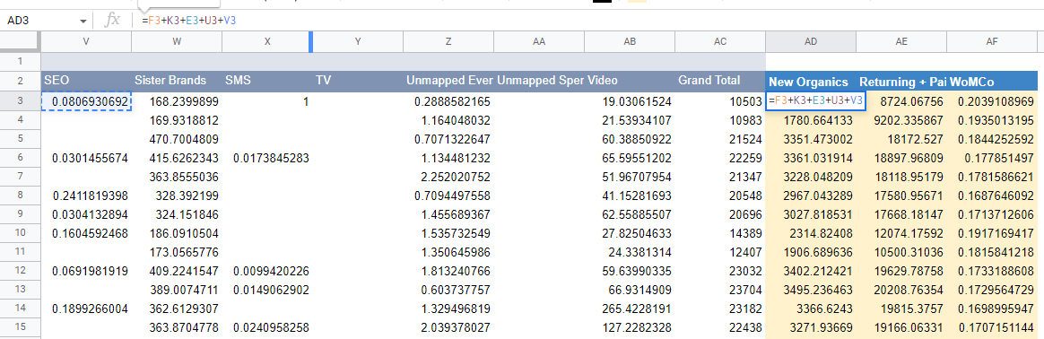Select row header 3
Image resolution: width=1044 pixels, height=339 pixels.
(x=20, y=101)
